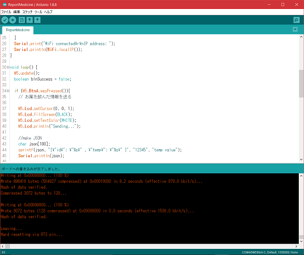Click the "M5.Lcd.println("Sending...");" line
This screenshot has height=255, width=304.
49,126
